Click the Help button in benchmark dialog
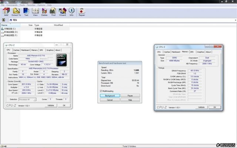The image size is (237, 148). [130, 100]
